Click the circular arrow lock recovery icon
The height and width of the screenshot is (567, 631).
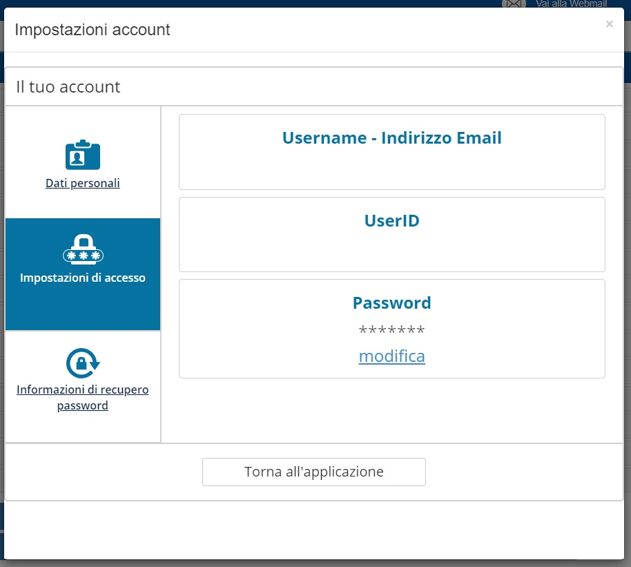coord(83,363)
